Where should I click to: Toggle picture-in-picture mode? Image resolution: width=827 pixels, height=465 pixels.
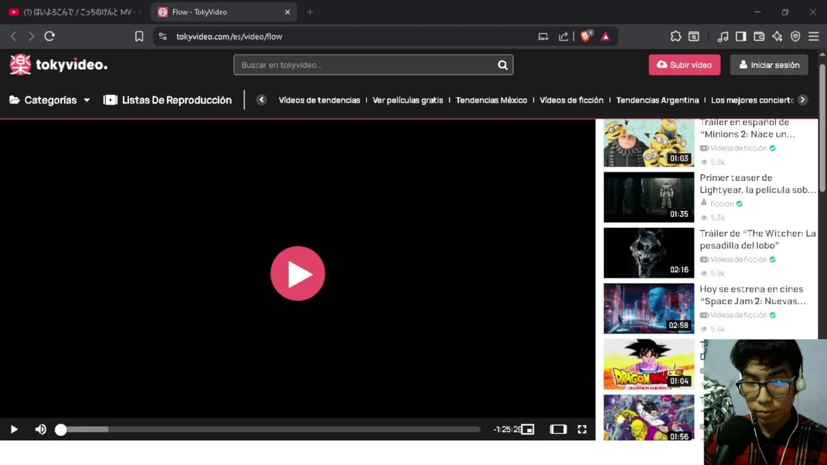coord(528,429)
